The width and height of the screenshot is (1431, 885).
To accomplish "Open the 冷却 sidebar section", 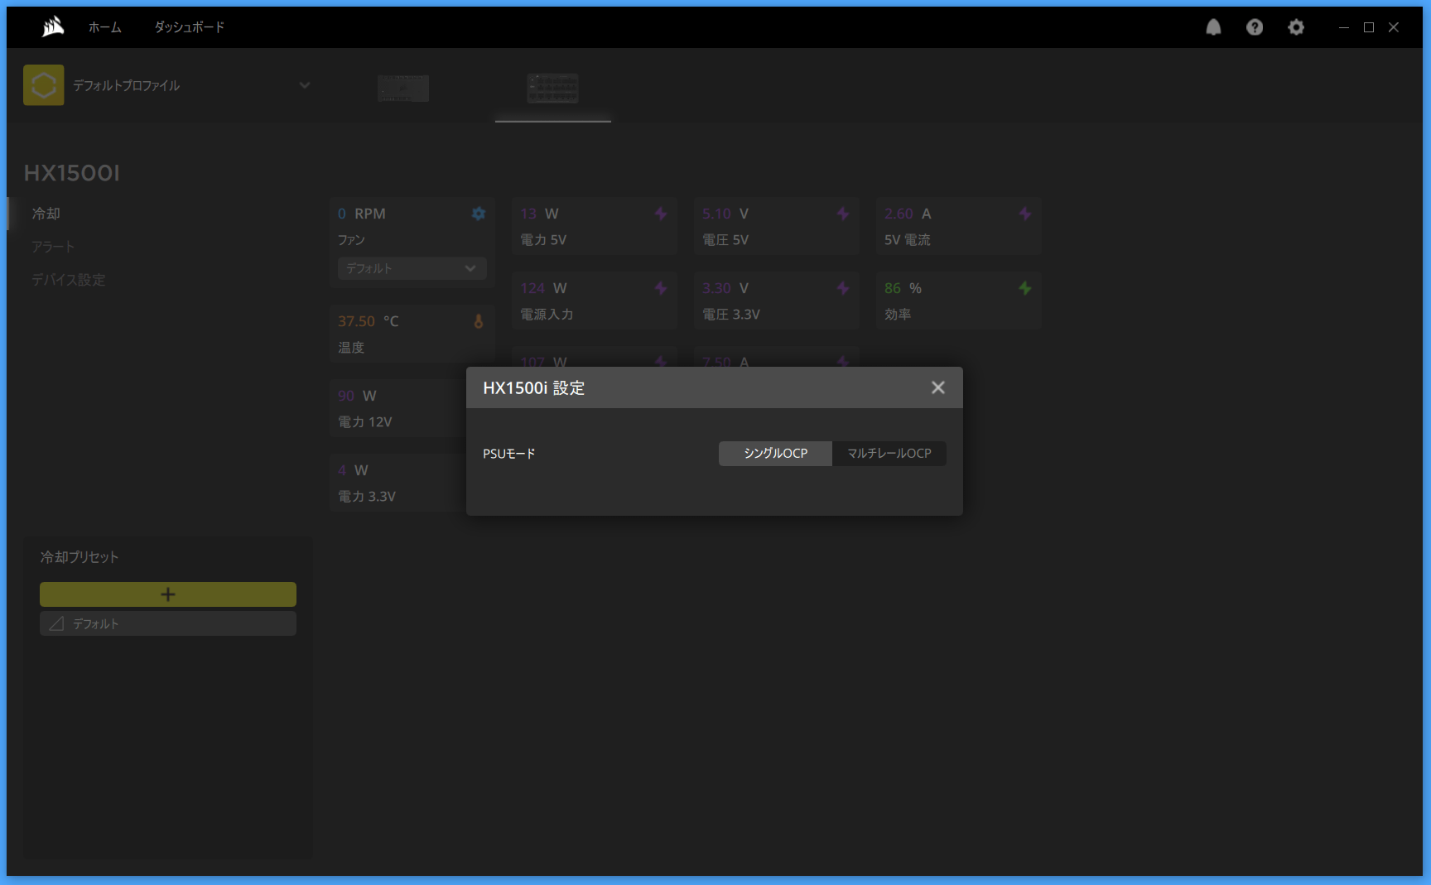I will pyautogui.click(x=46, y=214).
